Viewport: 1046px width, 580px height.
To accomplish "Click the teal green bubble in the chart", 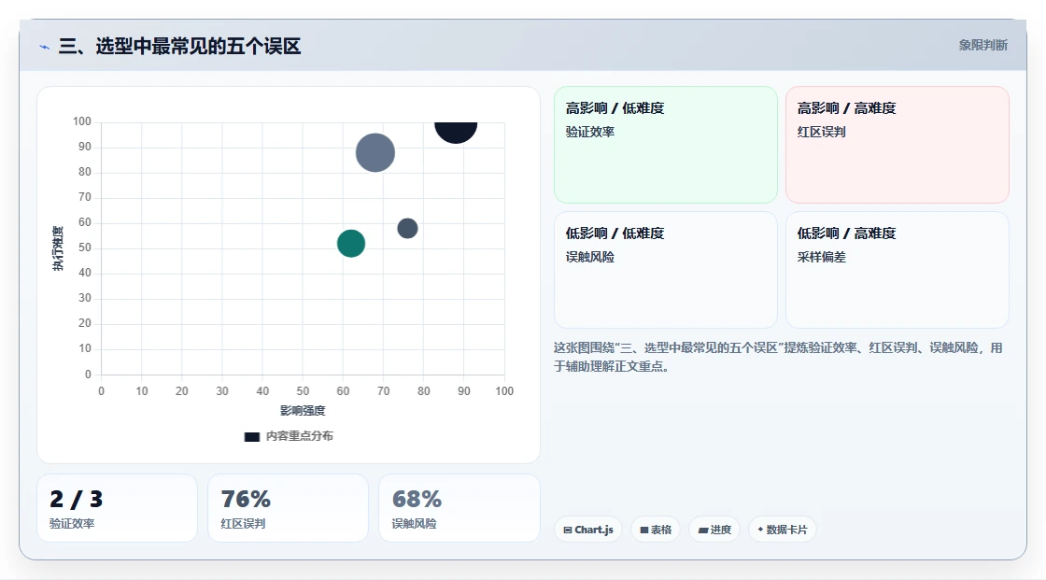I will click(x=351, y=243).
